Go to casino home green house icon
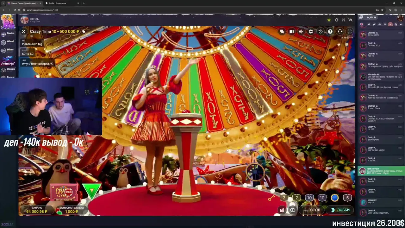The height and width of the screenshot is (228, 405). (329, 20)
